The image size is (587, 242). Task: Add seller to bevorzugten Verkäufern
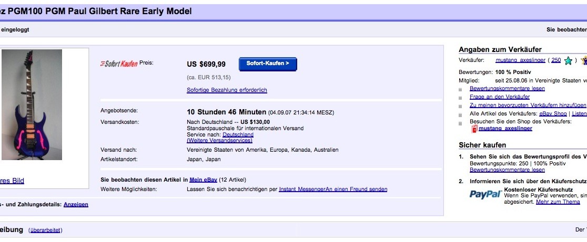(x=528, y=106)
